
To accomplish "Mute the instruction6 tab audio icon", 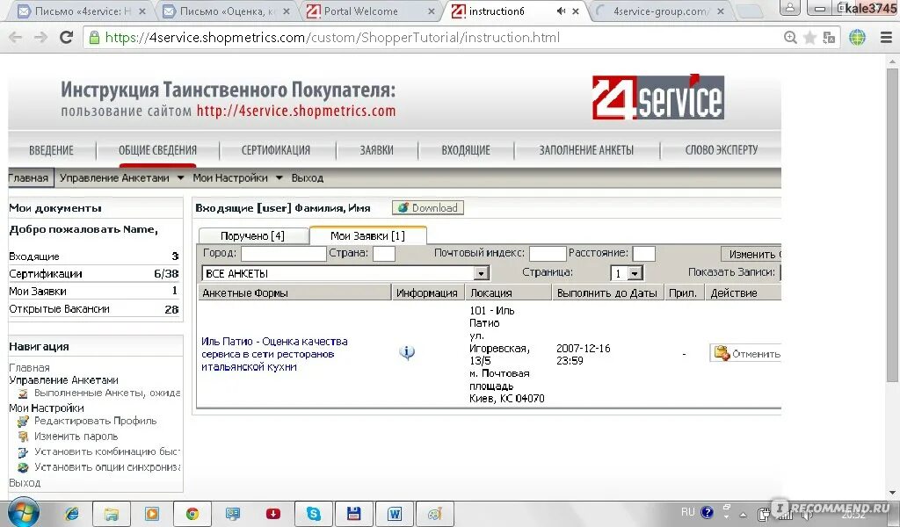I will [x=561, y=11].
